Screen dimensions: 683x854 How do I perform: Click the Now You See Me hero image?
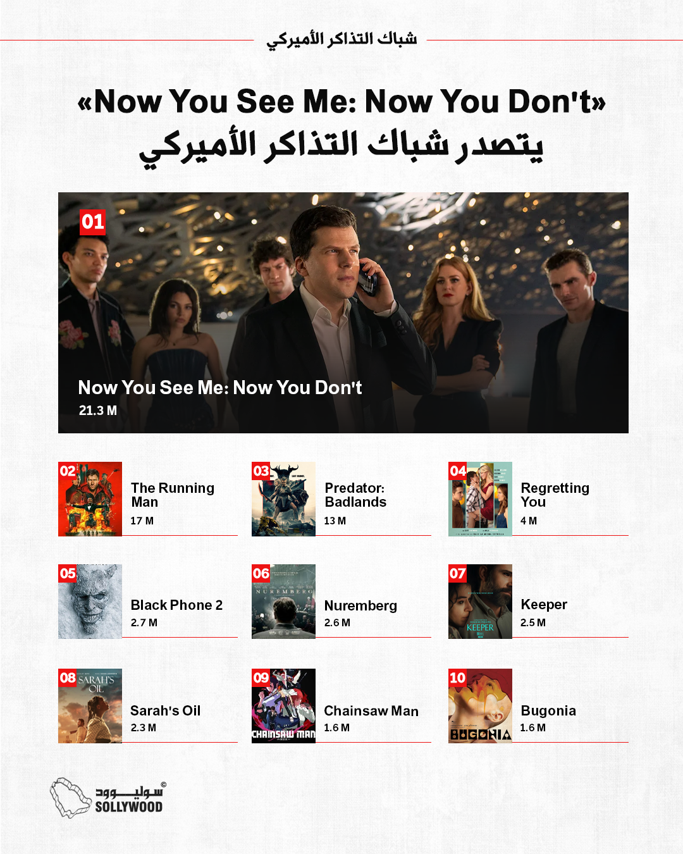pyautogui.click(x=343, y=313)
